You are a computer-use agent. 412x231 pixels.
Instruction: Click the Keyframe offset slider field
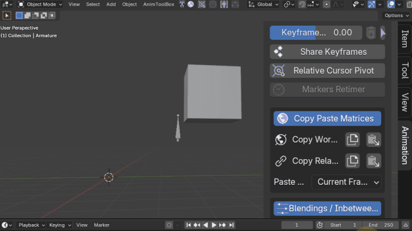316,33
